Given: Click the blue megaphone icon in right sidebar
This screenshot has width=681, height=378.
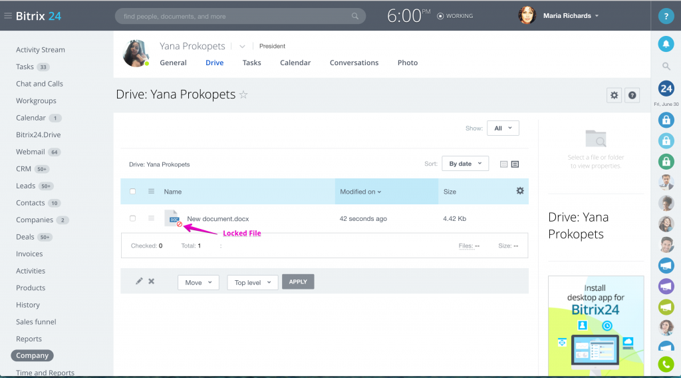Looking at the screenshot, I should point(666,265).
